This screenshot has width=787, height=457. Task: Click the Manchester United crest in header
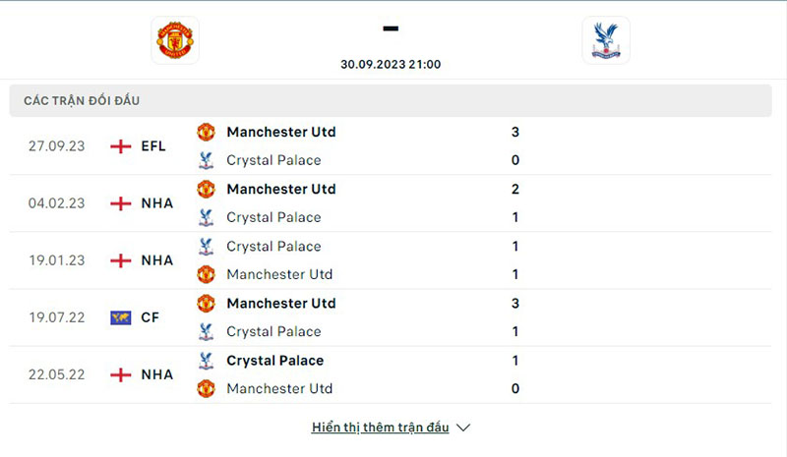point(175,40)
